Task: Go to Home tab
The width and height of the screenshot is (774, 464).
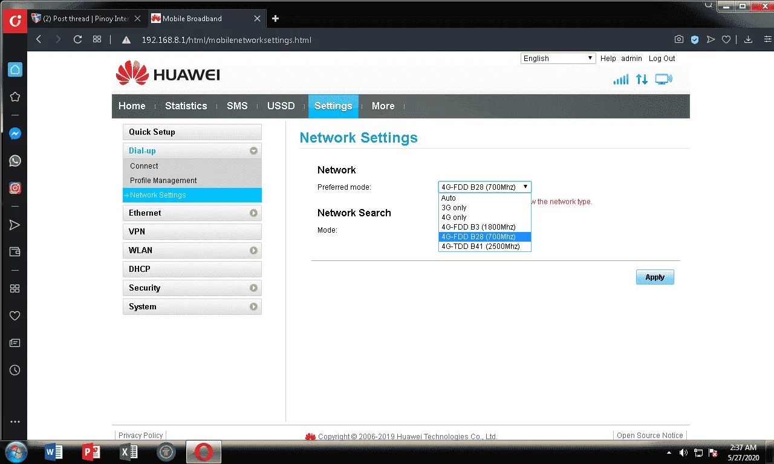Action: click(x=132, y=106)
